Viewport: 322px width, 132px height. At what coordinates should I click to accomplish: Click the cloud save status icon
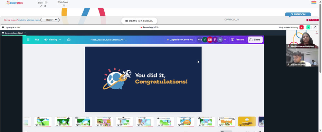point(69,40)
